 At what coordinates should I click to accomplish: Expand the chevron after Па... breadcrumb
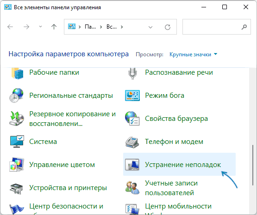click(101, 27)
